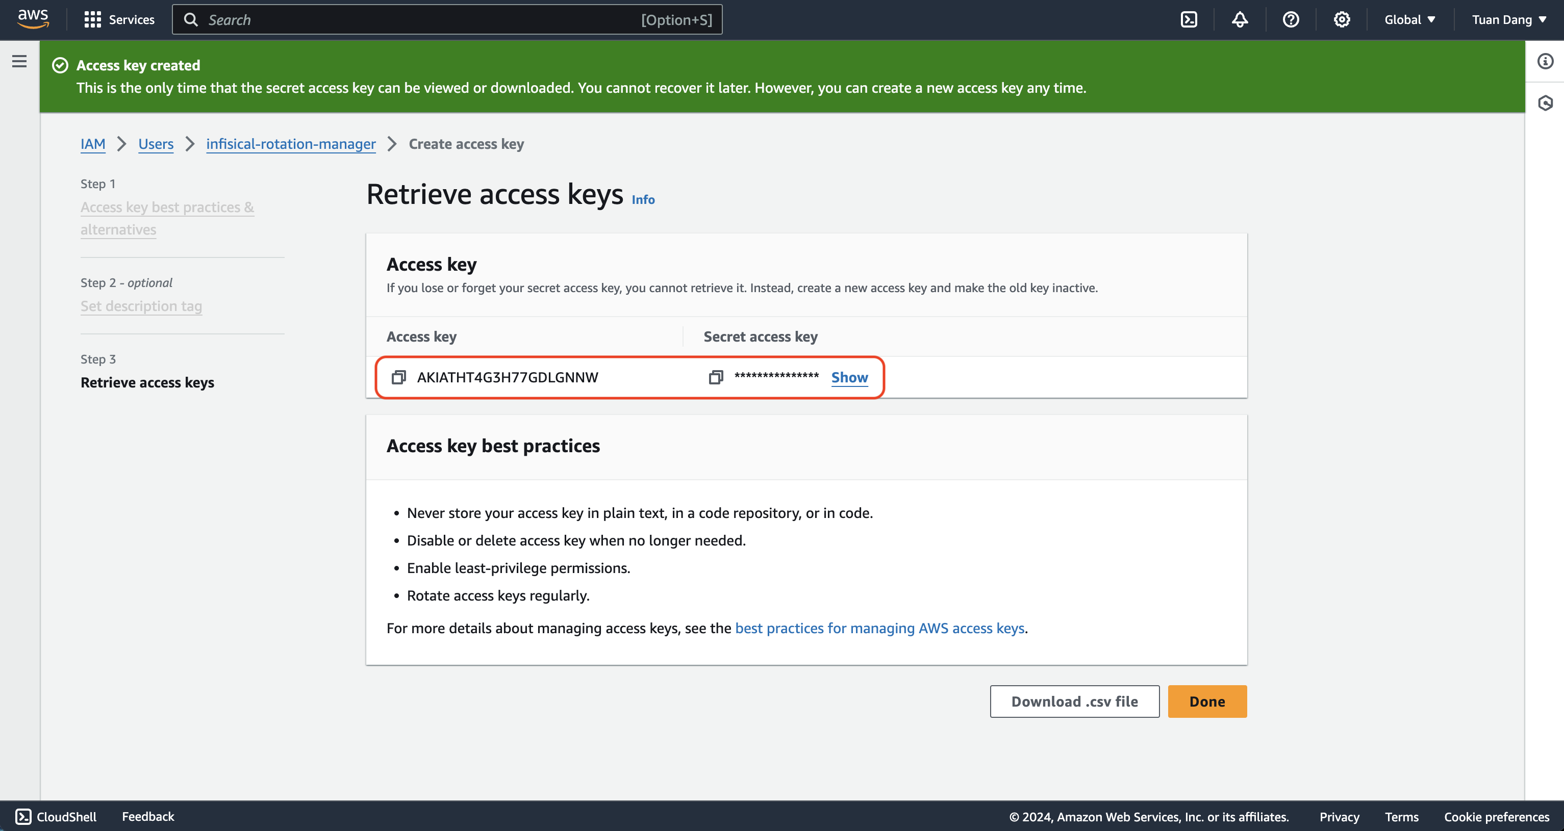Copy the secret access key

coord(716,377)
